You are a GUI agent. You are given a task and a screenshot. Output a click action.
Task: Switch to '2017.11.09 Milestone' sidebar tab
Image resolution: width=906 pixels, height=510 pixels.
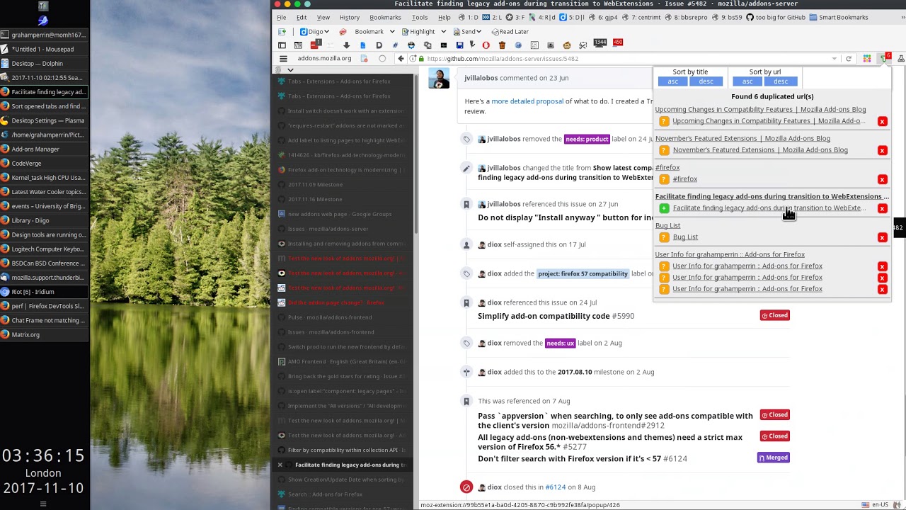(344, 185)
